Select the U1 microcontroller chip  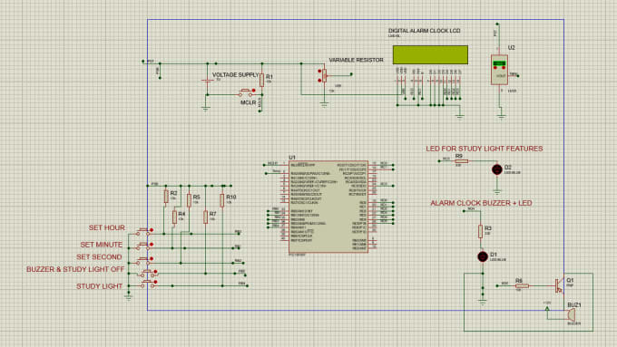(328, 207)
